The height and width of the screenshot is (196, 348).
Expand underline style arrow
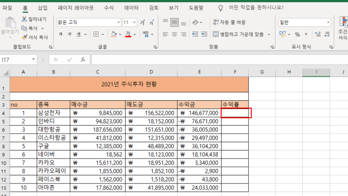[85, 34]
